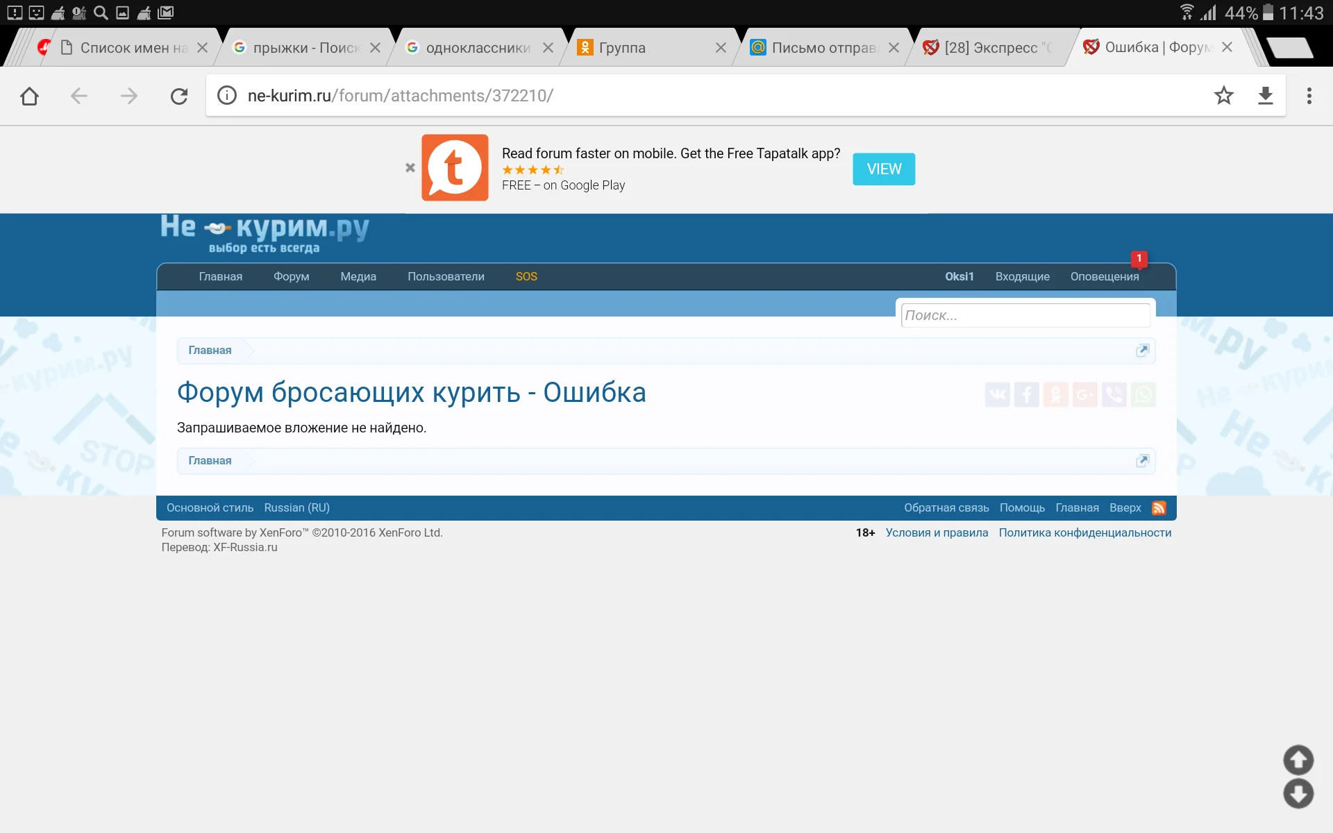Reload the current page

click(179, 96)
